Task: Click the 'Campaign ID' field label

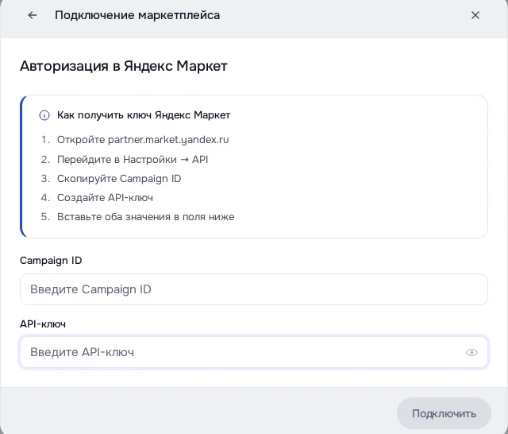Action: (51, 261)
